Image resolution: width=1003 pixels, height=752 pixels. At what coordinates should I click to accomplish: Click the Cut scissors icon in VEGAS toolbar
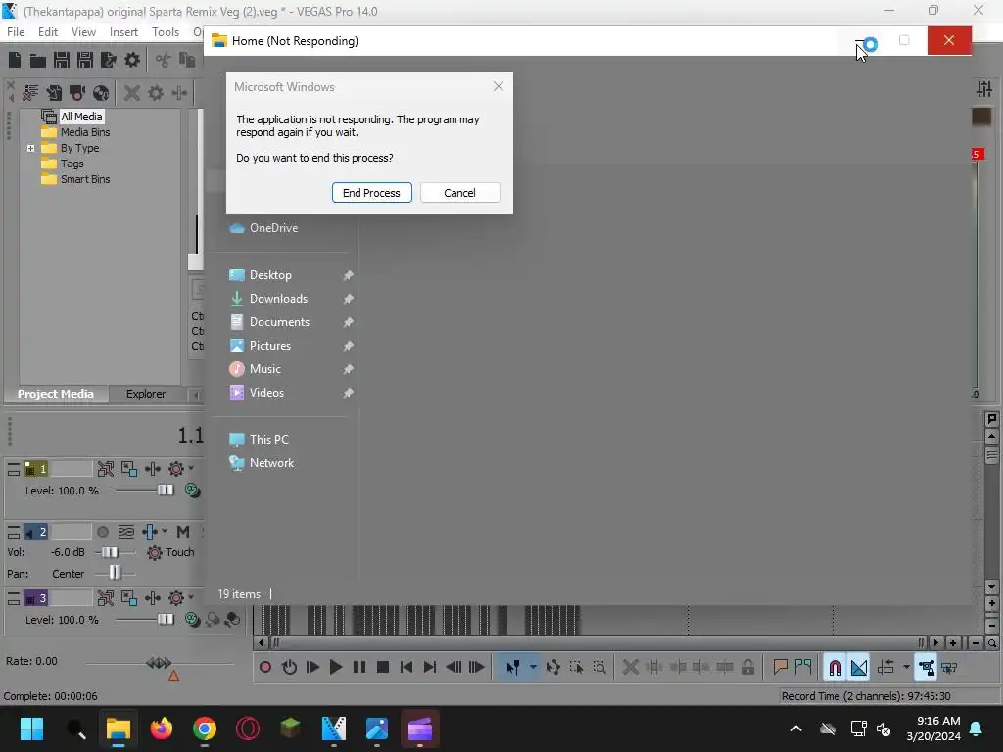[164, 60]
